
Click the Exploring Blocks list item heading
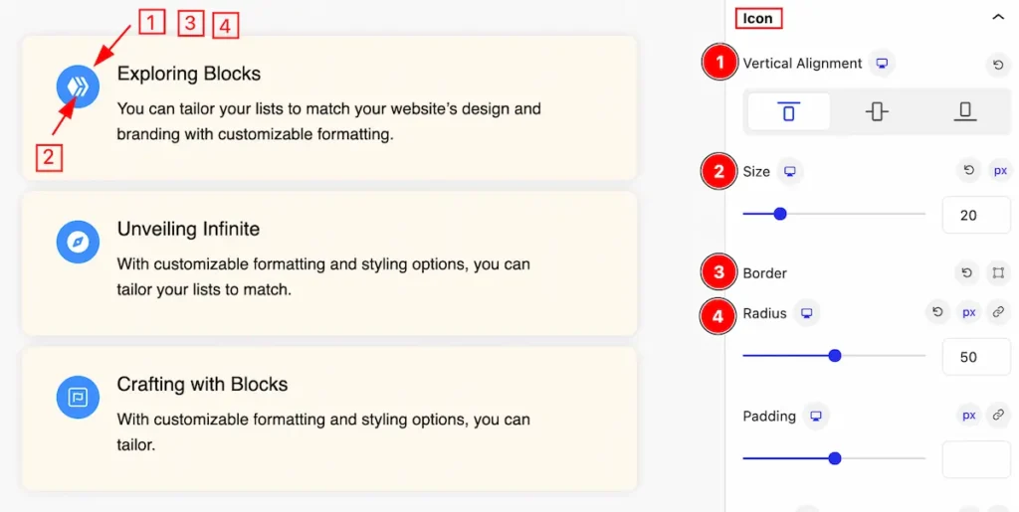pos(188,74)
